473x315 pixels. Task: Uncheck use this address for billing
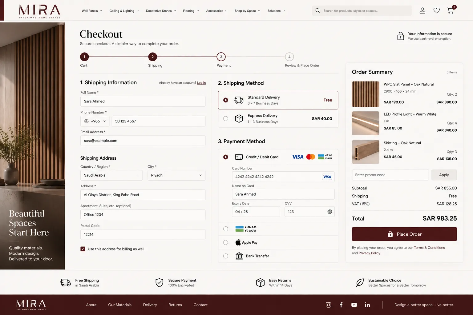coord(83,249)
